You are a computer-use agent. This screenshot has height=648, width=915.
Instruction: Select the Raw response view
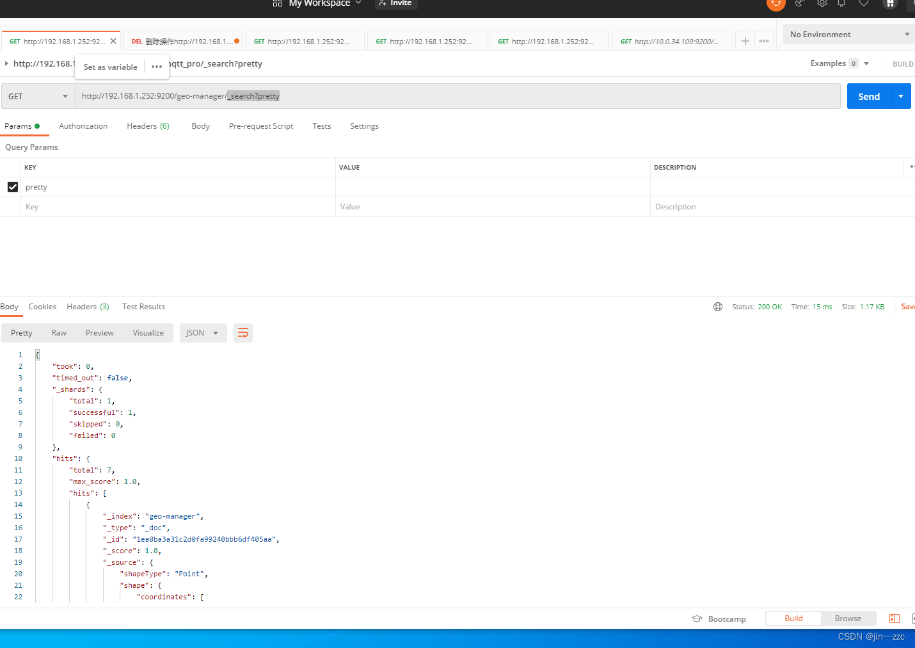(x=59, y=333)
